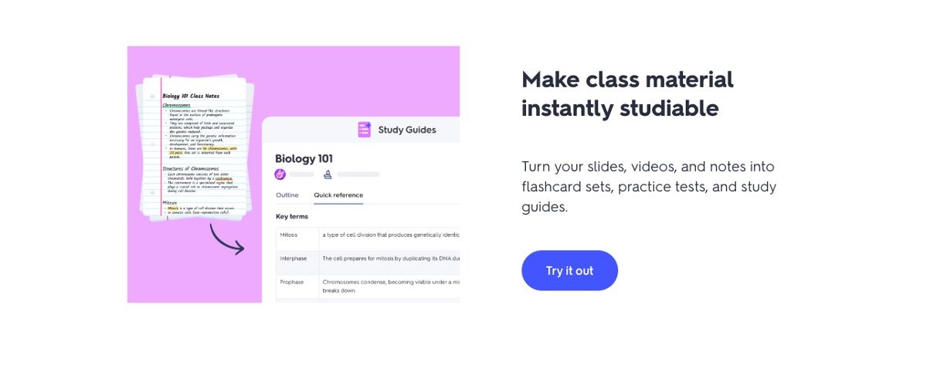Click the Mitosis cell division definition text
The width and height of the screenshot is (947, 372).
[390, 235]
